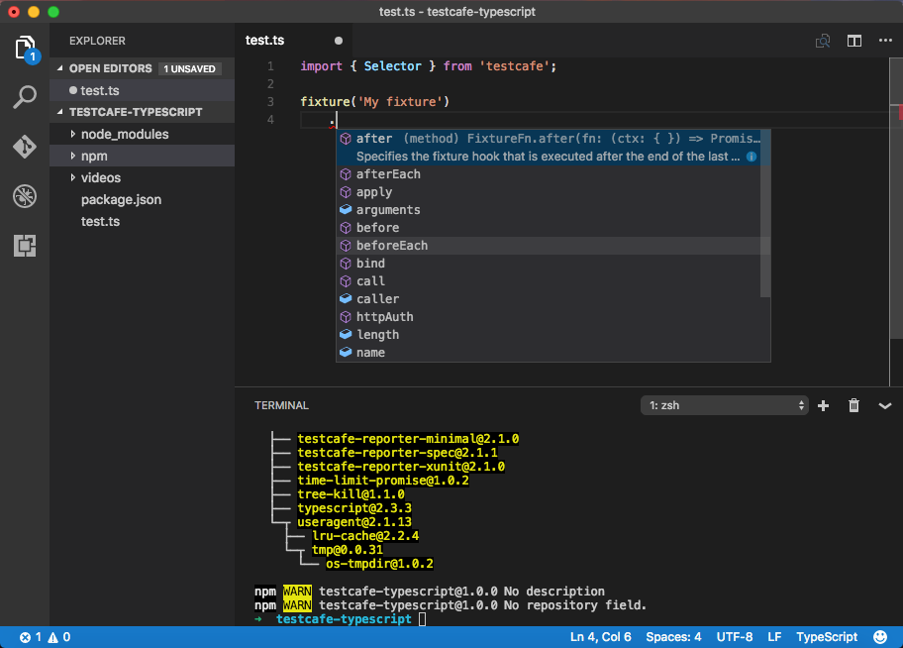903x648 pixels.
Task: Click the autocomplete list scrollbar
Action: pos(764,213)
